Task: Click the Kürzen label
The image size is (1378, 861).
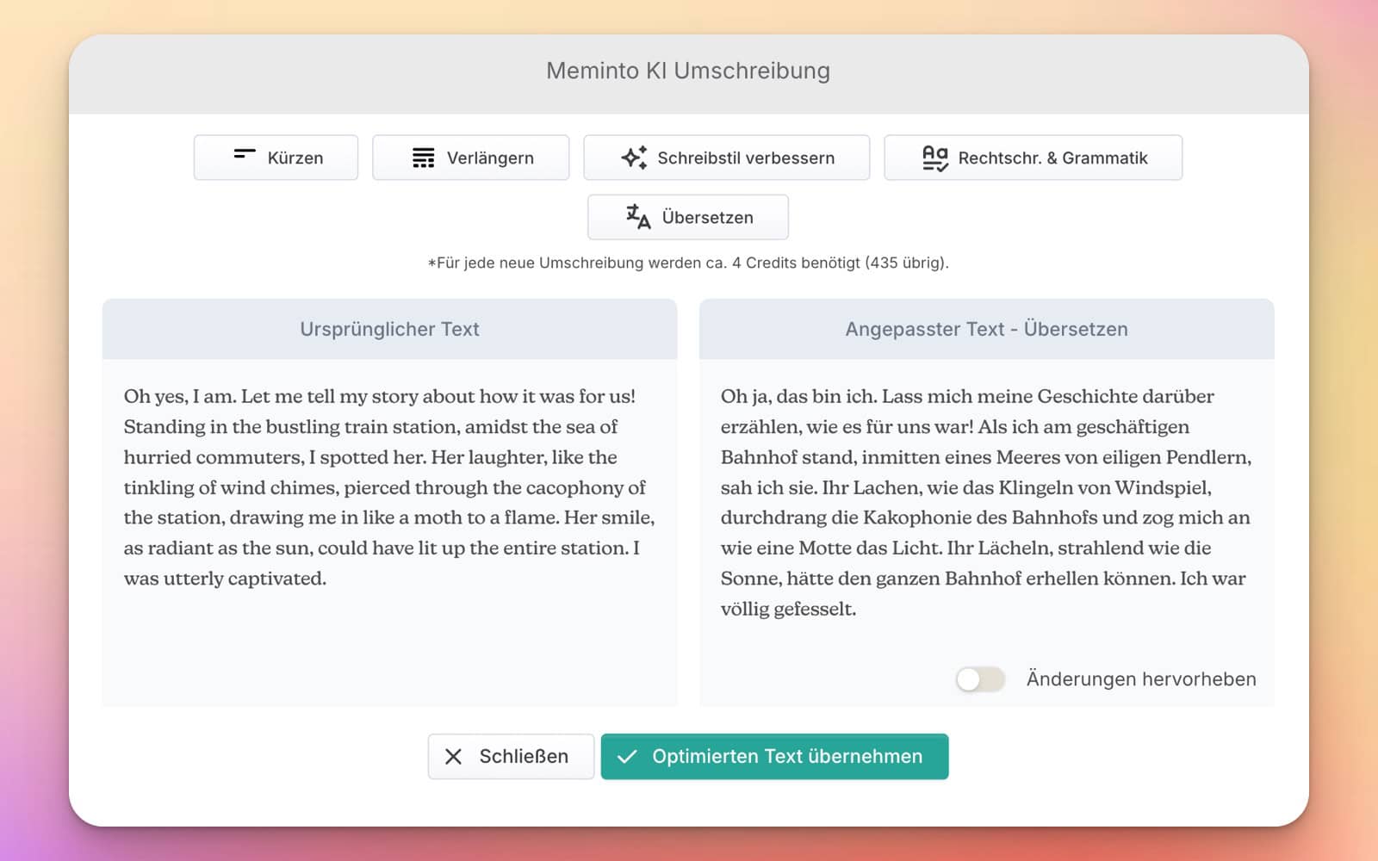Action: point(295,158)
